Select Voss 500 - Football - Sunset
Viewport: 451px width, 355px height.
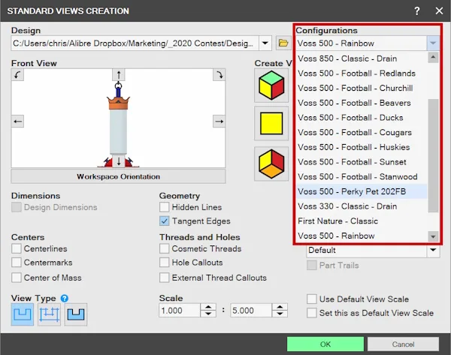(362, 162)
